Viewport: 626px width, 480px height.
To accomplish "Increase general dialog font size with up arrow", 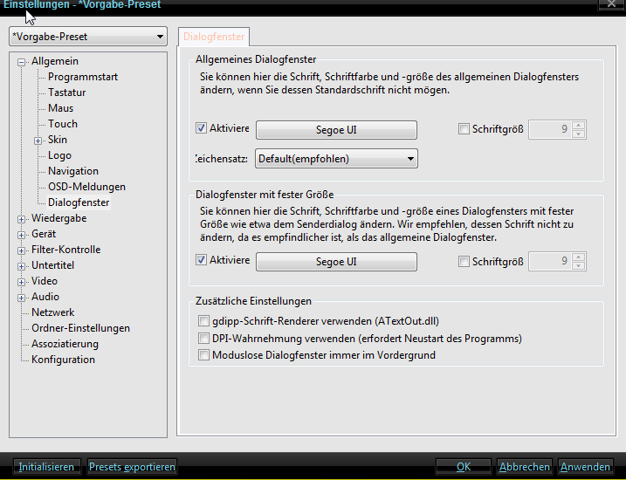I will (579, 126).
